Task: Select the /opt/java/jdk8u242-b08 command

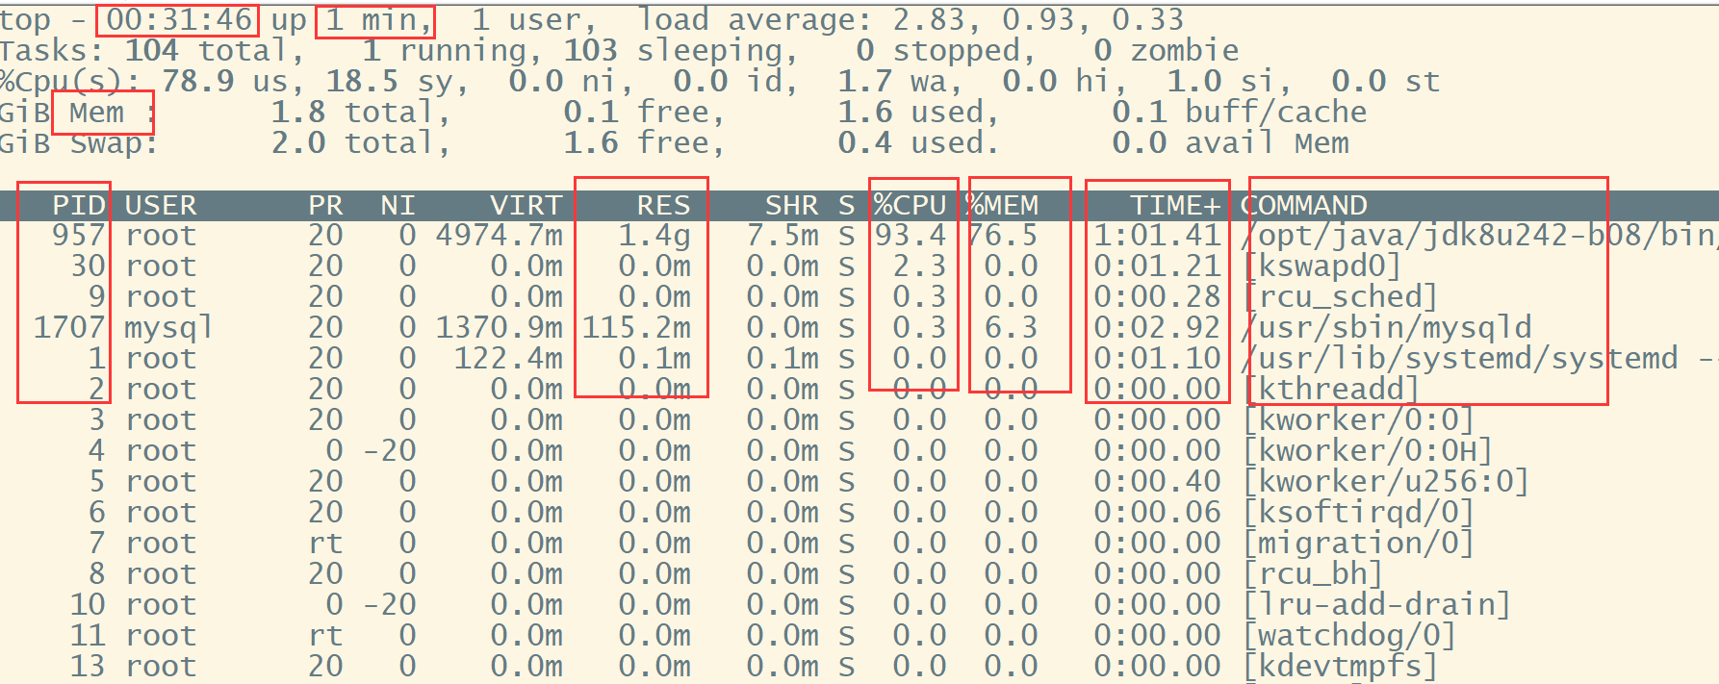Action: point(1480,235)
